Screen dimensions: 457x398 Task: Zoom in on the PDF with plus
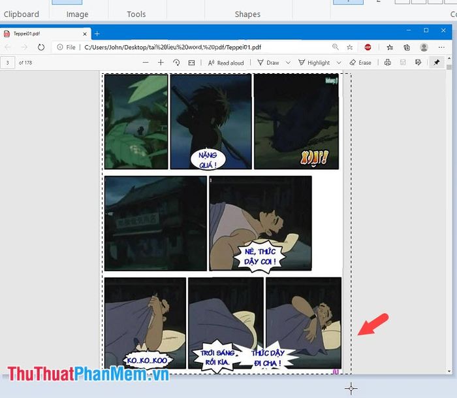point(161,63)
